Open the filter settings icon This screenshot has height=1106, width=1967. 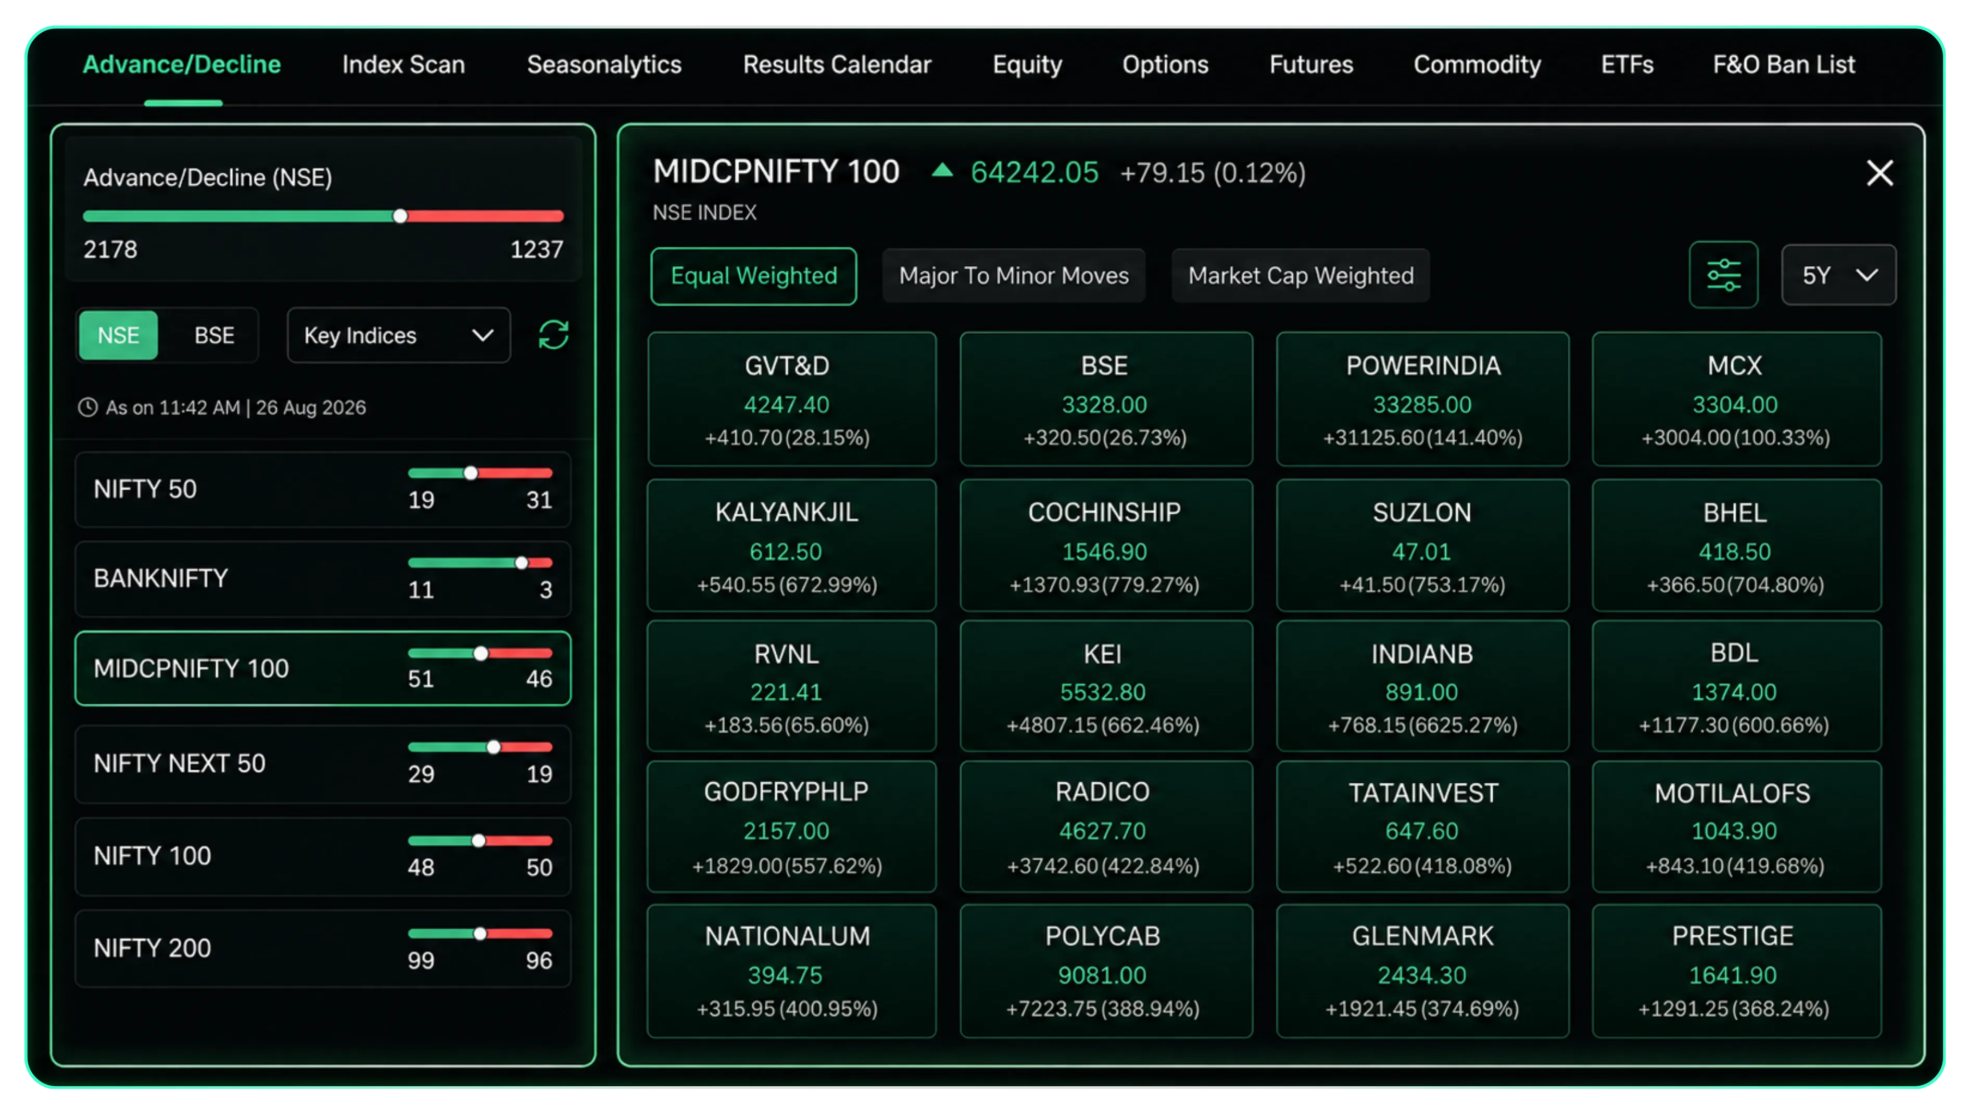pyautogui.click(x=1723, y=275)
